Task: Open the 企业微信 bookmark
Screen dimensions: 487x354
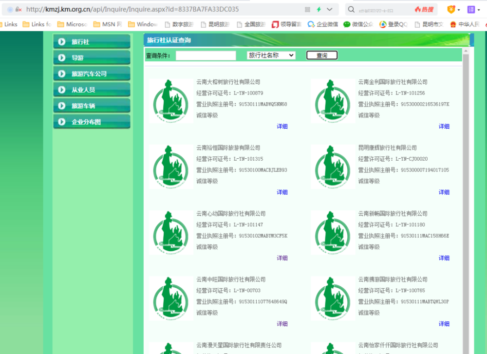Action: (323, 24)
